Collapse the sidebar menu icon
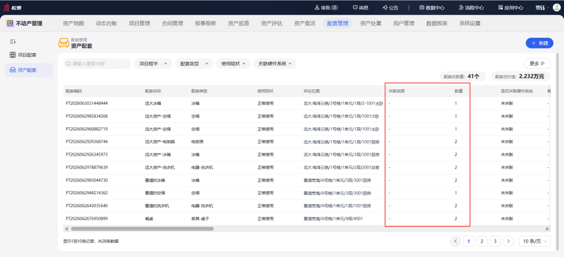Image resolution: width=564 pixels, height=257 pixels. (x=13, y=42)
